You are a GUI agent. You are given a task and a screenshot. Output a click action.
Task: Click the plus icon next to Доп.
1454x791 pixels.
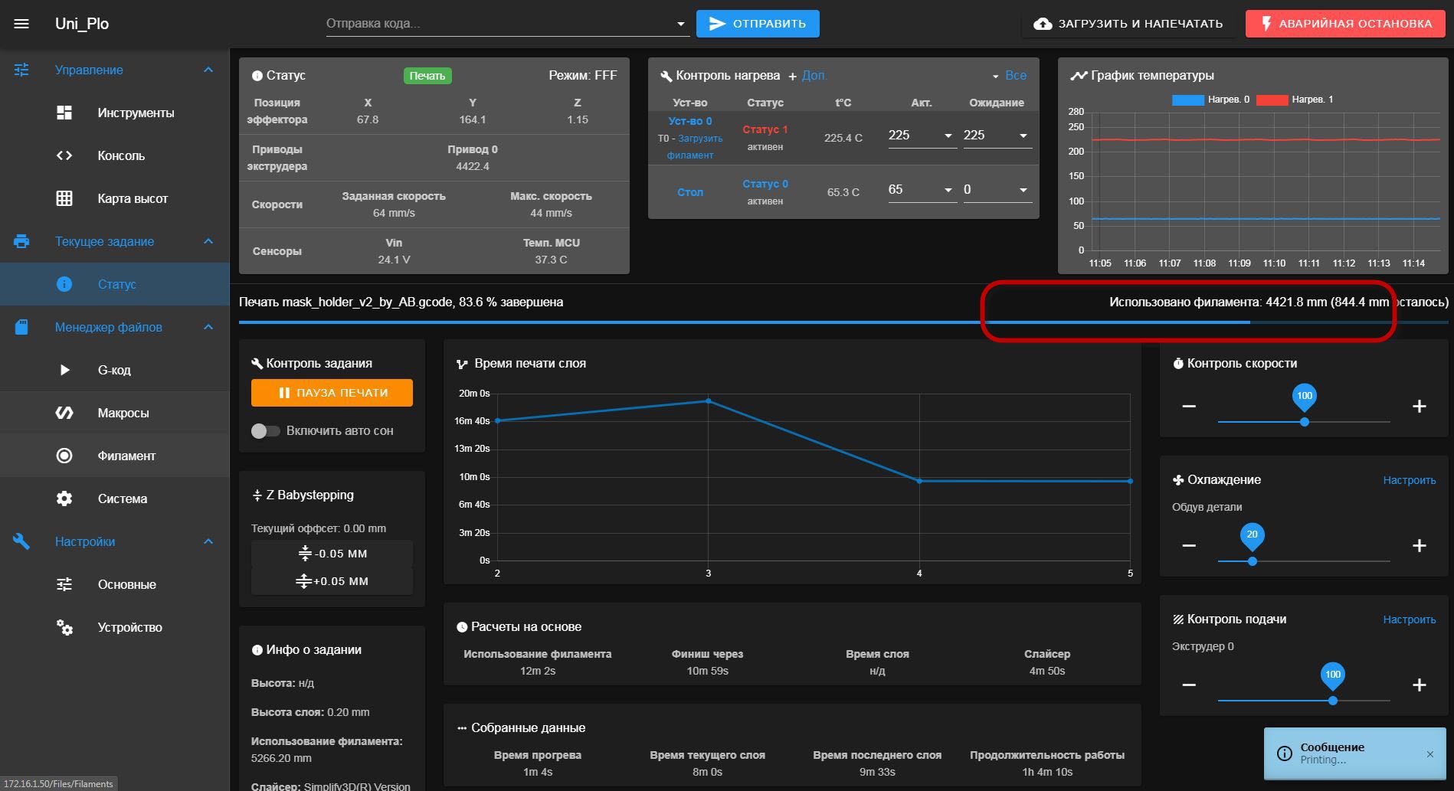pyautogui.click(x=793, y=76)
